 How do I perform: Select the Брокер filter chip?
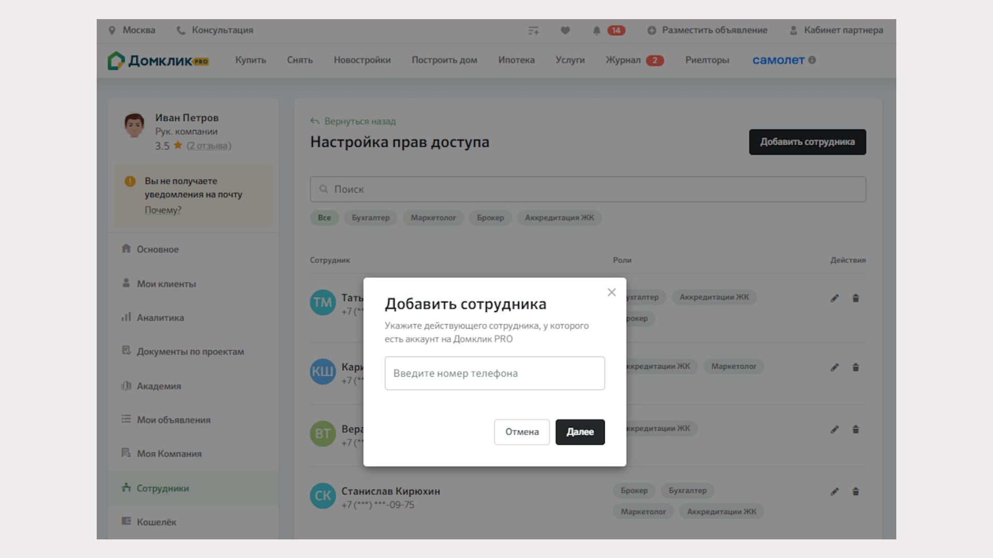click(490, 218)
